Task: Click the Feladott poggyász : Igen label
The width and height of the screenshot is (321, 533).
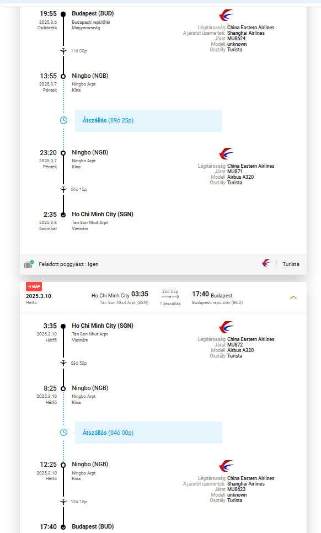Action: pyautogui.click(x=68, y=264)
